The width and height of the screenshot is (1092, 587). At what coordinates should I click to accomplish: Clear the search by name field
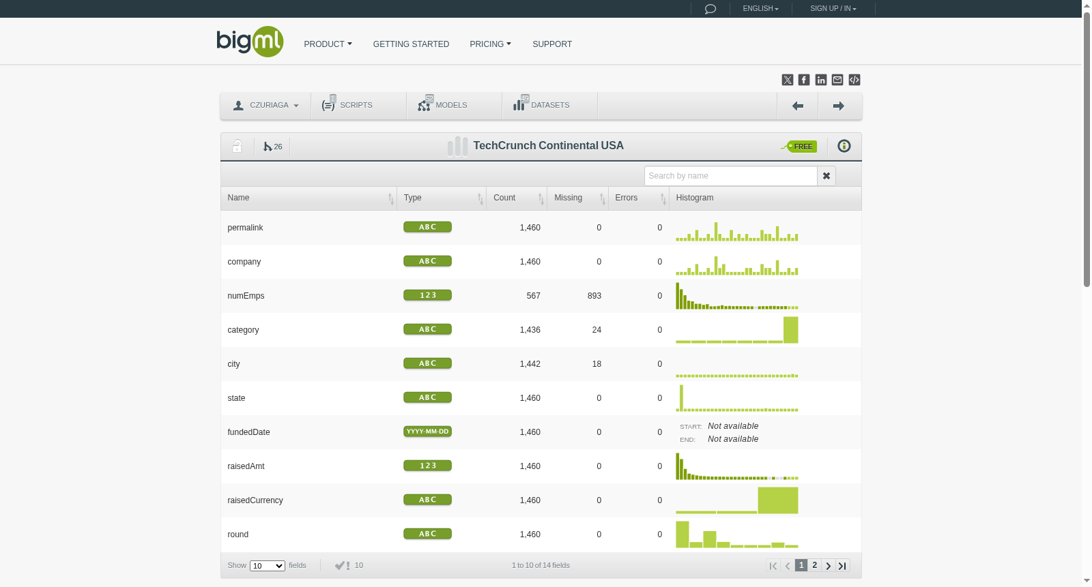[x=827, y=176]
